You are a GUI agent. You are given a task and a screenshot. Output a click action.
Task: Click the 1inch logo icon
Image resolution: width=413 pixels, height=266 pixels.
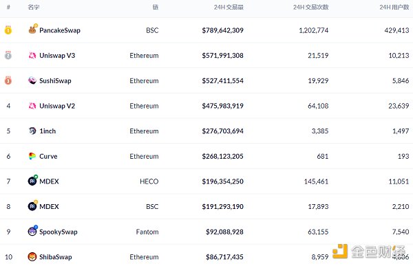click(x=32, y=131)
